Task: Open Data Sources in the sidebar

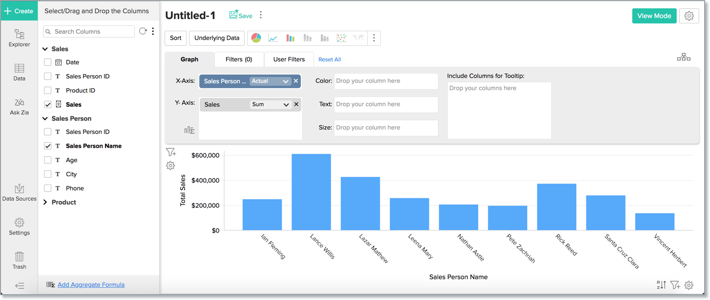Action: click(19, 192)
